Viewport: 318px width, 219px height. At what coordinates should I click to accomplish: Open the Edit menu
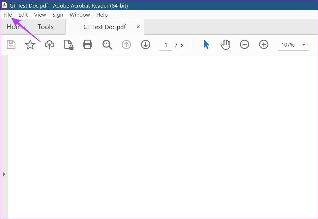point(23,15)
